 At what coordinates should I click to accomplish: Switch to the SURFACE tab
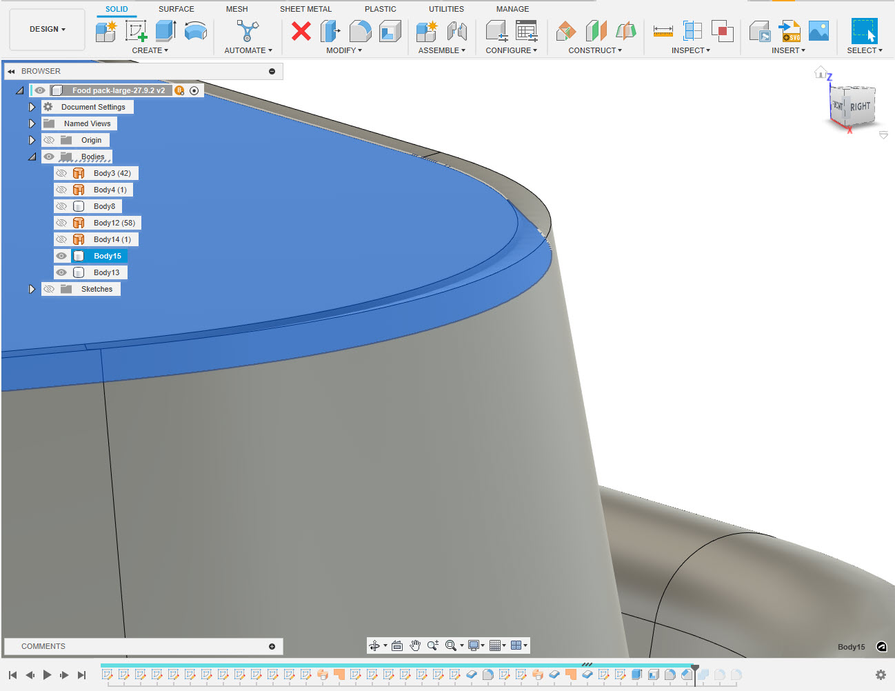(x=176, y=8)
